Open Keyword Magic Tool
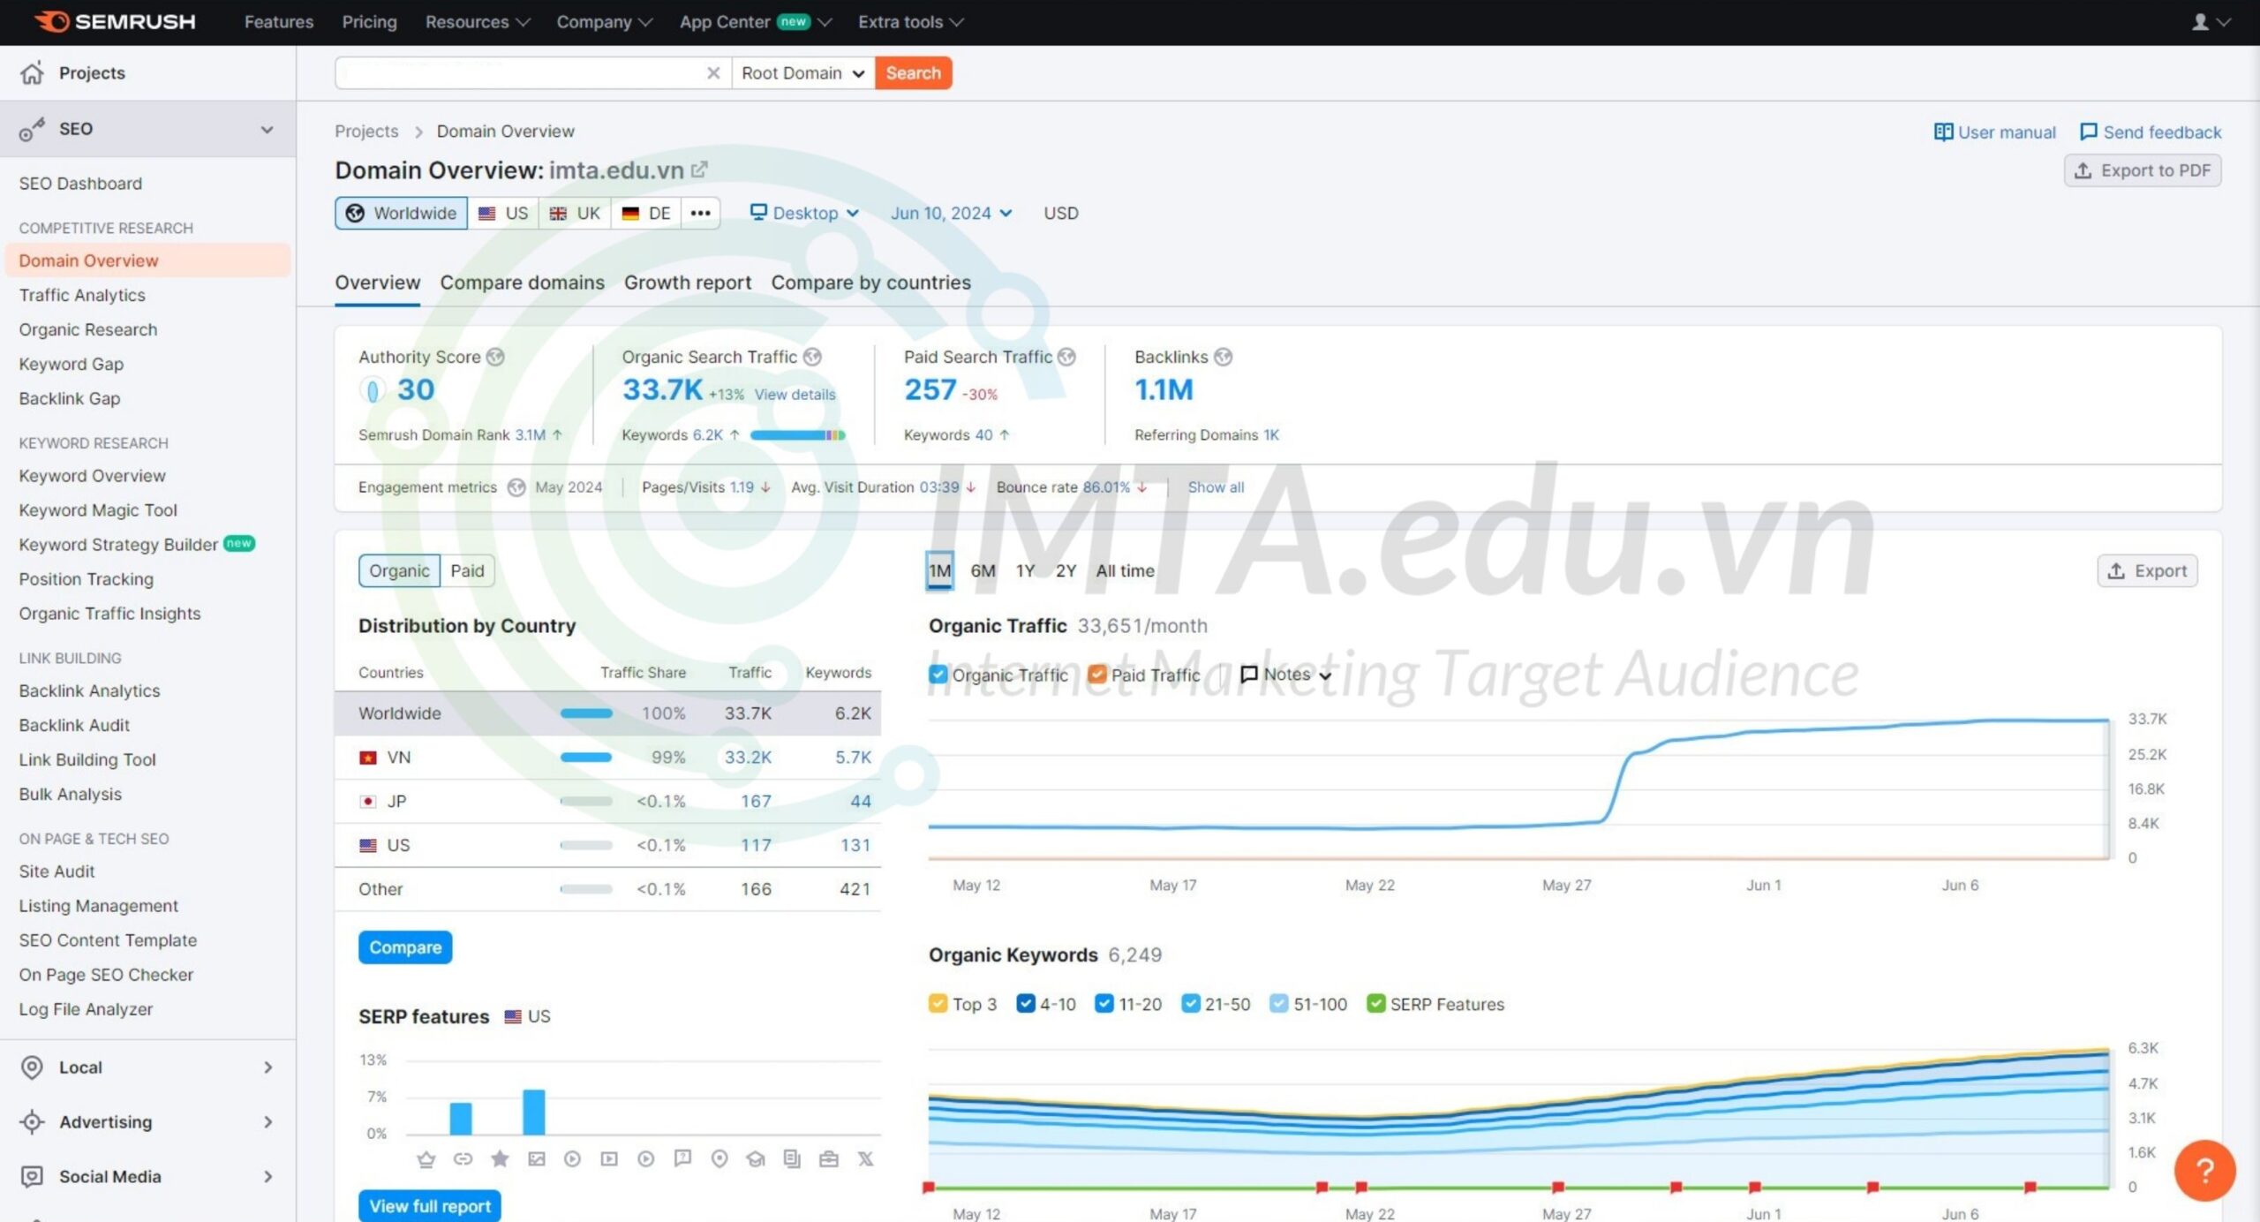The height and width of the screenshot is (1222, 2260). 98,509
